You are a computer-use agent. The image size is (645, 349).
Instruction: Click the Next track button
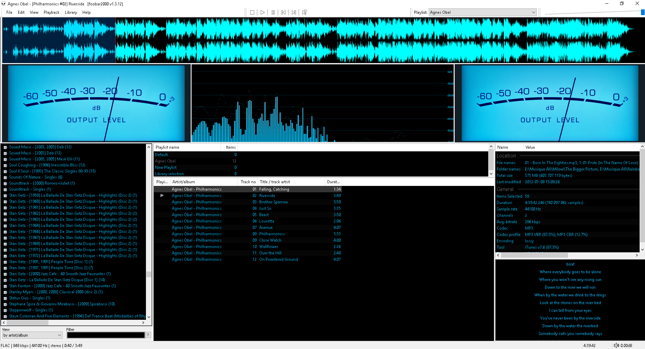coord(294,12)
